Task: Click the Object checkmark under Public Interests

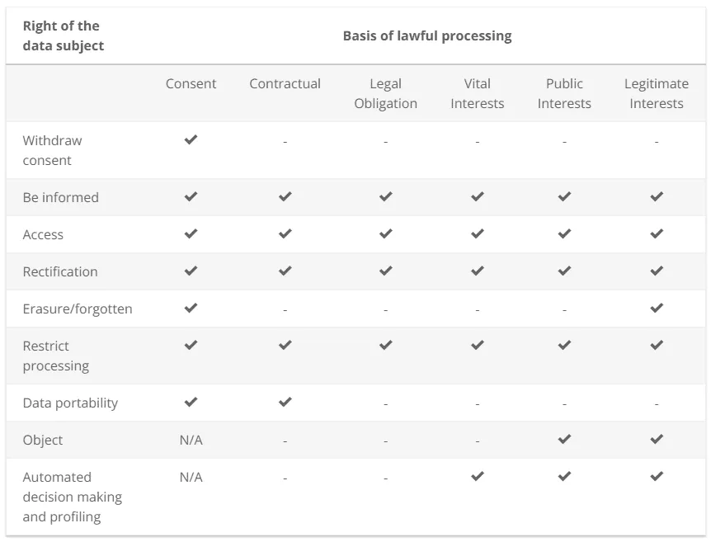Action: click(564, 440)
